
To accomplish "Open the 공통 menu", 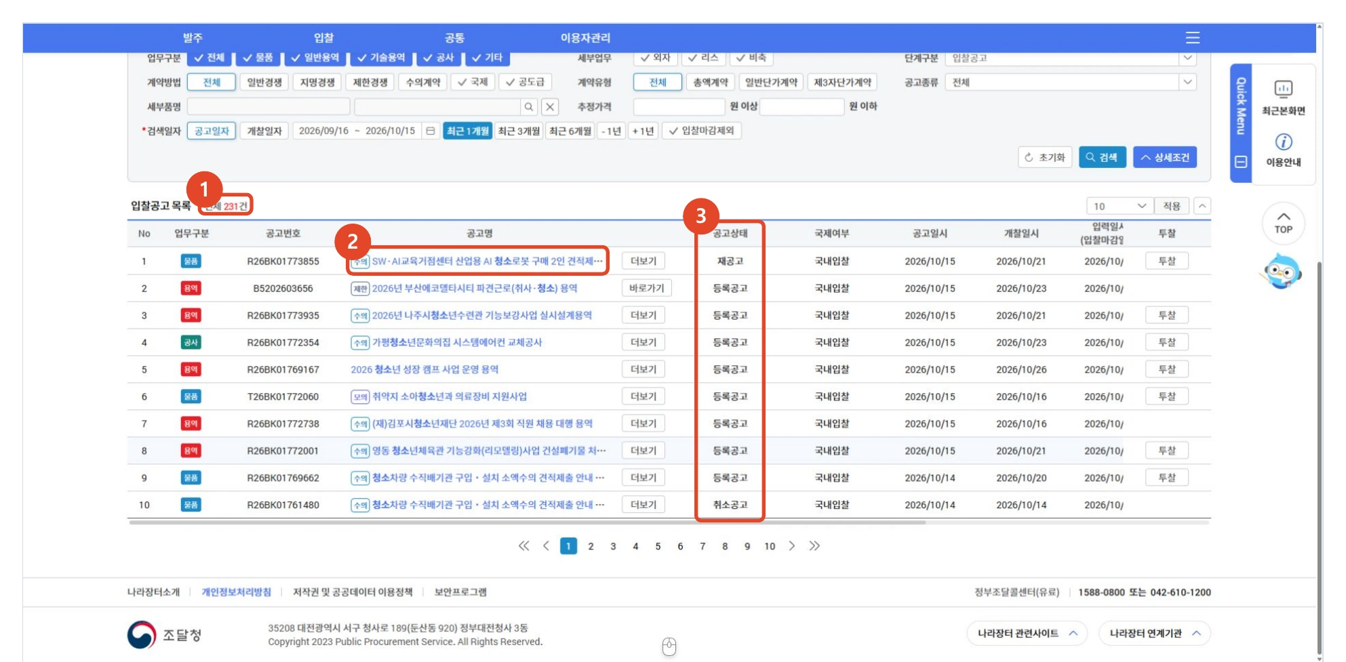I will coord(454,38).
